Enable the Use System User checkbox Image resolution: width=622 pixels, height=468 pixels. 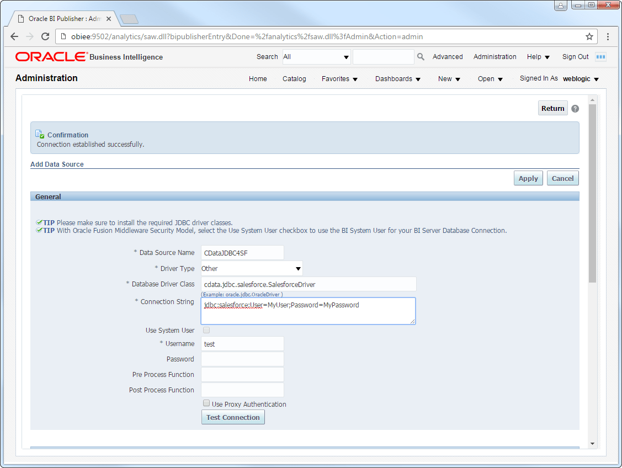coord(206,330)
